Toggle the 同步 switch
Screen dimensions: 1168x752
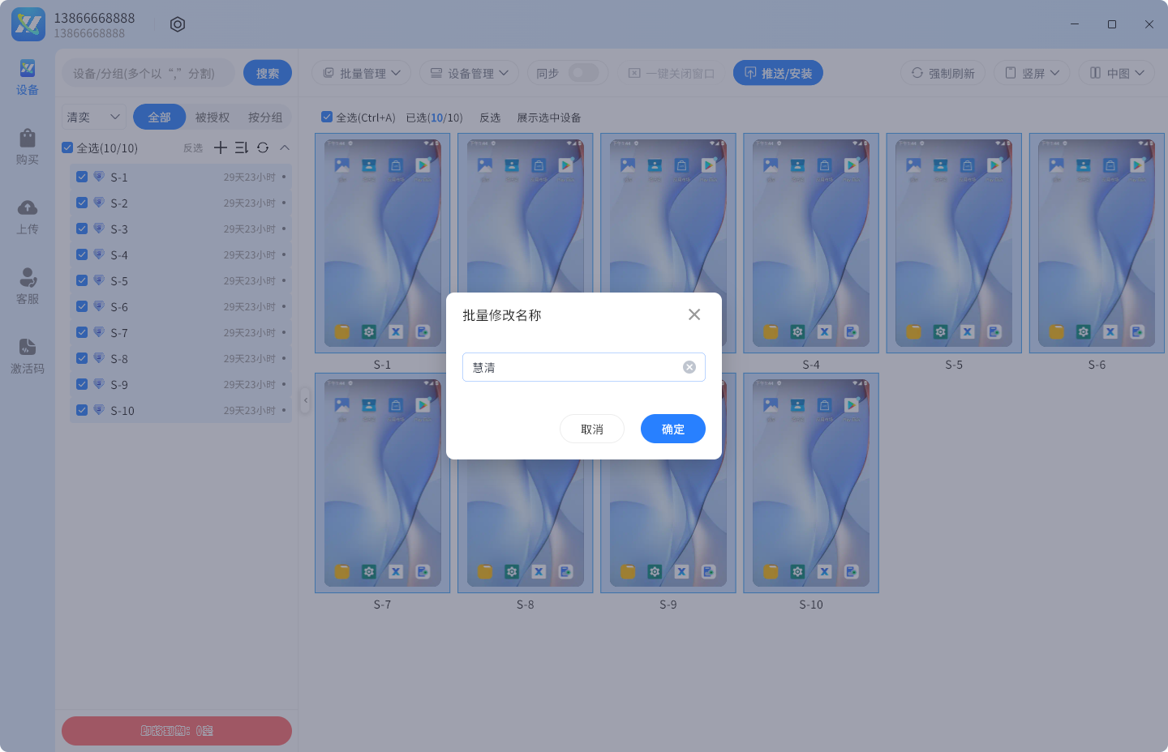click(x=583, y=73)
